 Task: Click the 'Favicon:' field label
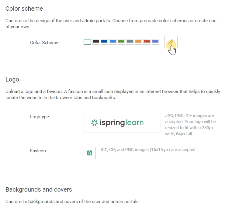point(38,151)
